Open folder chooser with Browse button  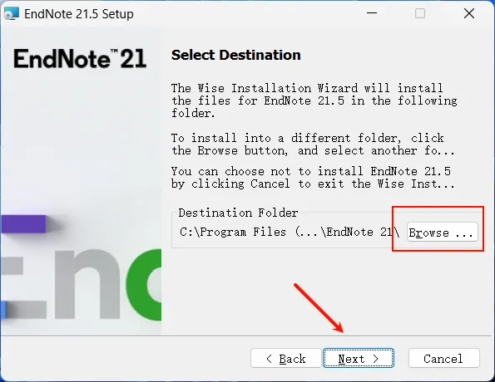click(x=443, y=233)
